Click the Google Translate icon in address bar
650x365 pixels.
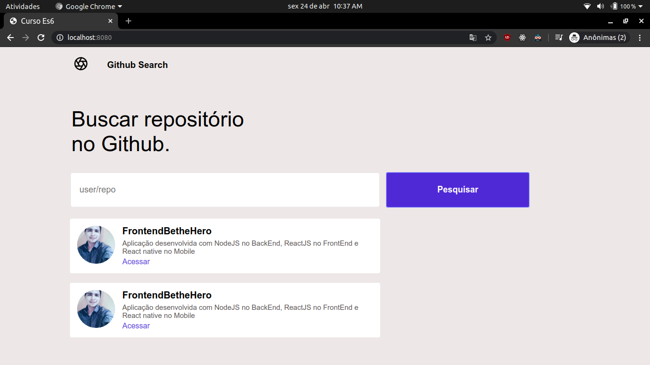pyautogui.click(x=473, y=37)
